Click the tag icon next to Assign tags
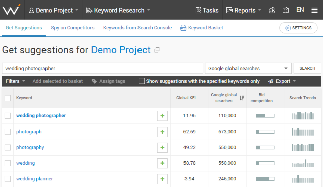Image resolution: width=323 pixels, height=187 pixels. pyautogui.click(x=94, y=81)
